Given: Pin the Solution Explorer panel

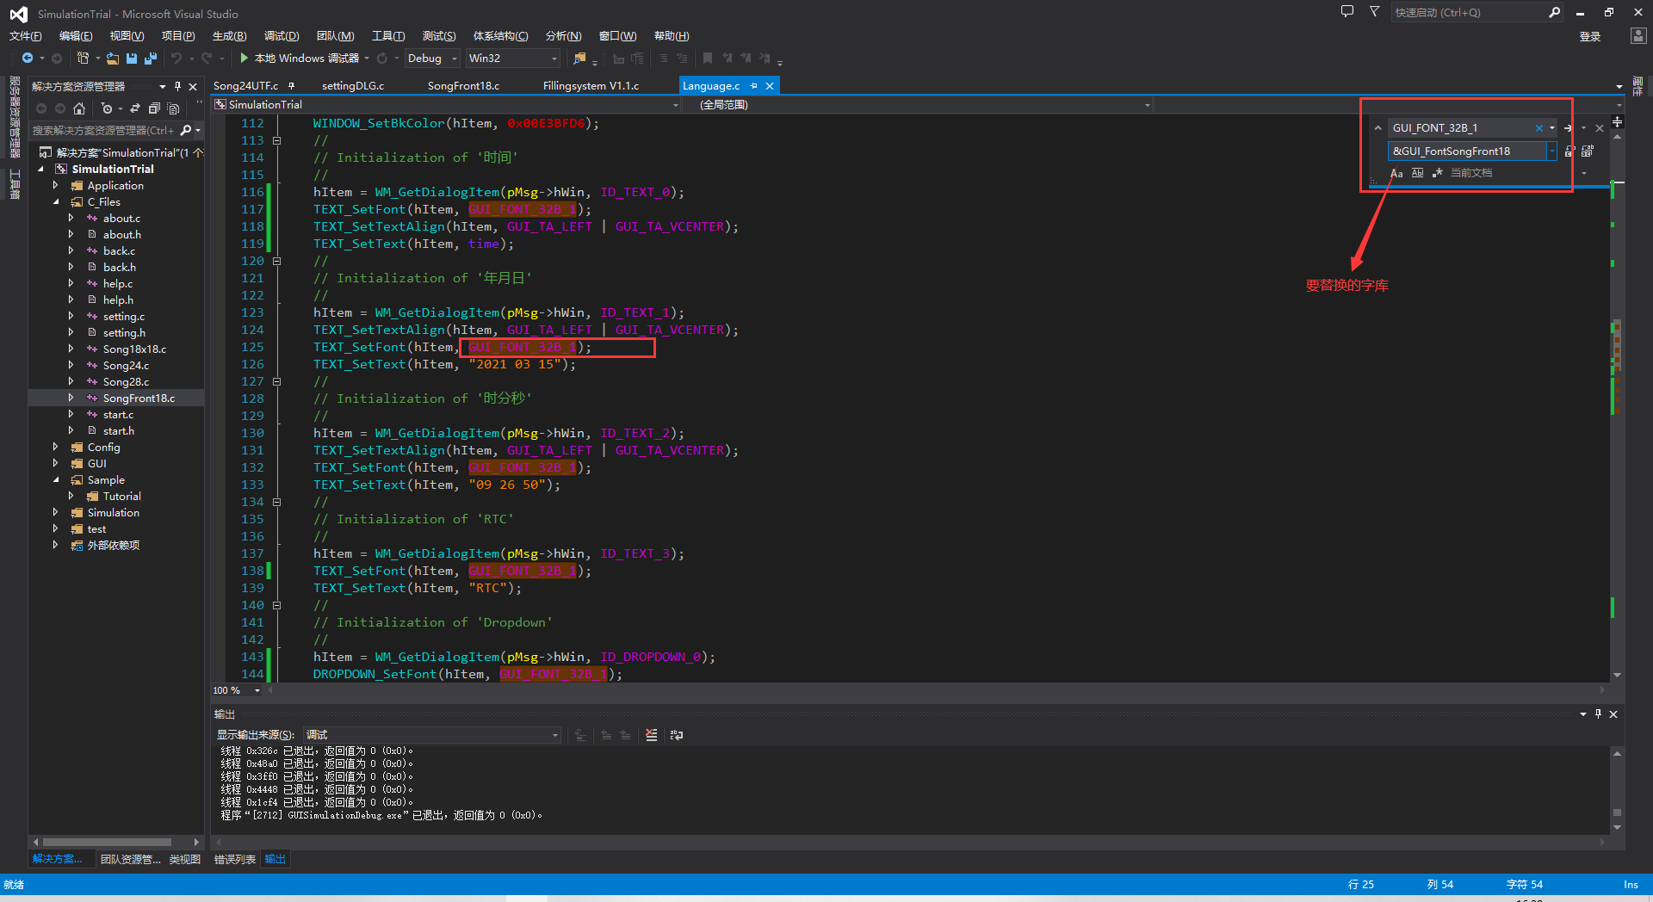Looking at the screenshot, I should (x=178, y=86).
